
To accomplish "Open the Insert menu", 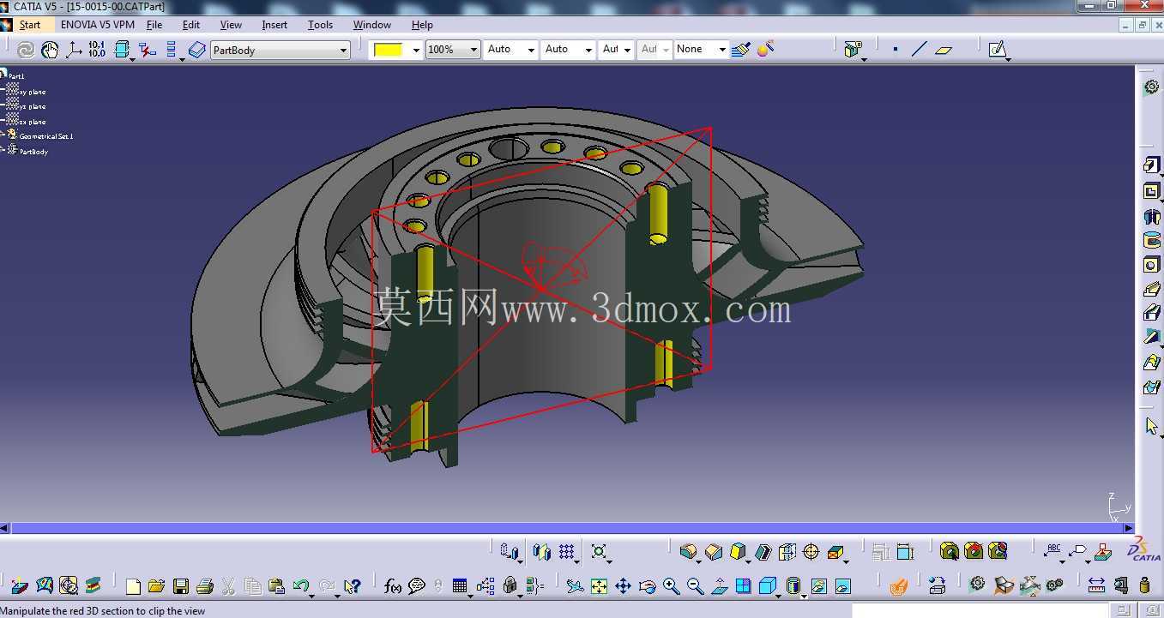I will click(274, 25).
